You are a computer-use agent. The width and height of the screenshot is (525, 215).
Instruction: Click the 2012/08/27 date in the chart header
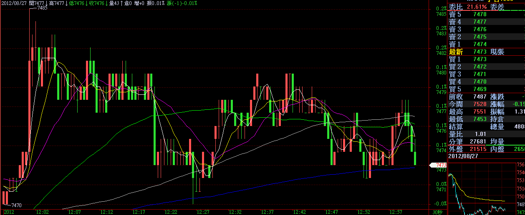click(x=15, y=3)
